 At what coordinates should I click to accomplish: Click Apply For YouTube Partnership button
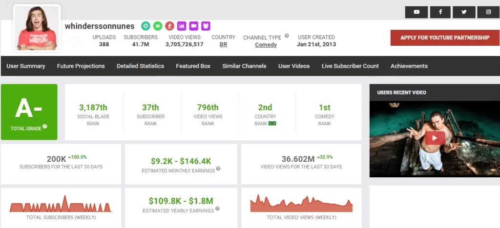pos(445,38)
